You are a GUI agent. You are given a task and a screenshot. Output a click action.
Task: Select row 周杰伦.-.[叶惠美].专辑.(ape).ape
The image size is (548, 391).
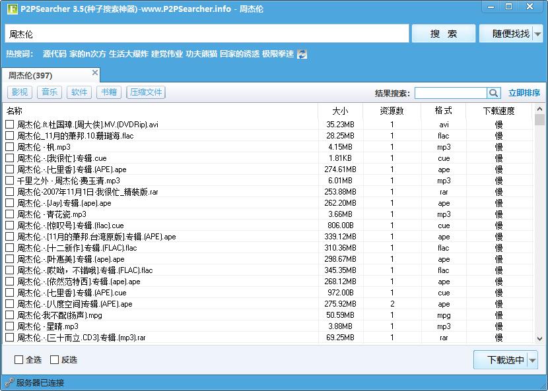coord(269,259)
